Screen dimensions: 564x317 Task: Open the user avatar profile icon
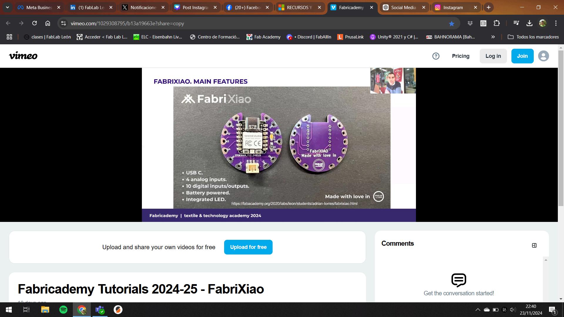tap(543, 56)
